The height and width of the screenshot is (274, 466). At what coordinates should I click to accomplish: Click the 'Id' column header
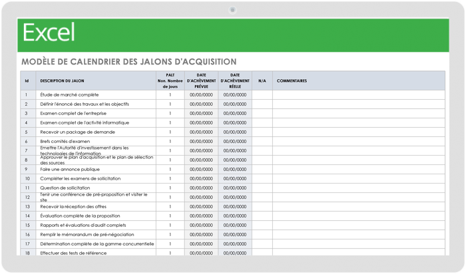[28, 80]
